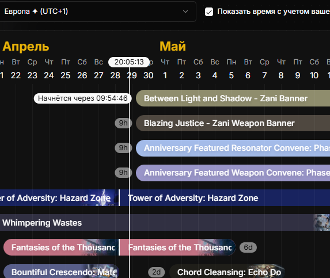Screen dimensions: 330x278
Task: Click the 6d badge after Fantasies event
Action: click(x=248, y=247)
